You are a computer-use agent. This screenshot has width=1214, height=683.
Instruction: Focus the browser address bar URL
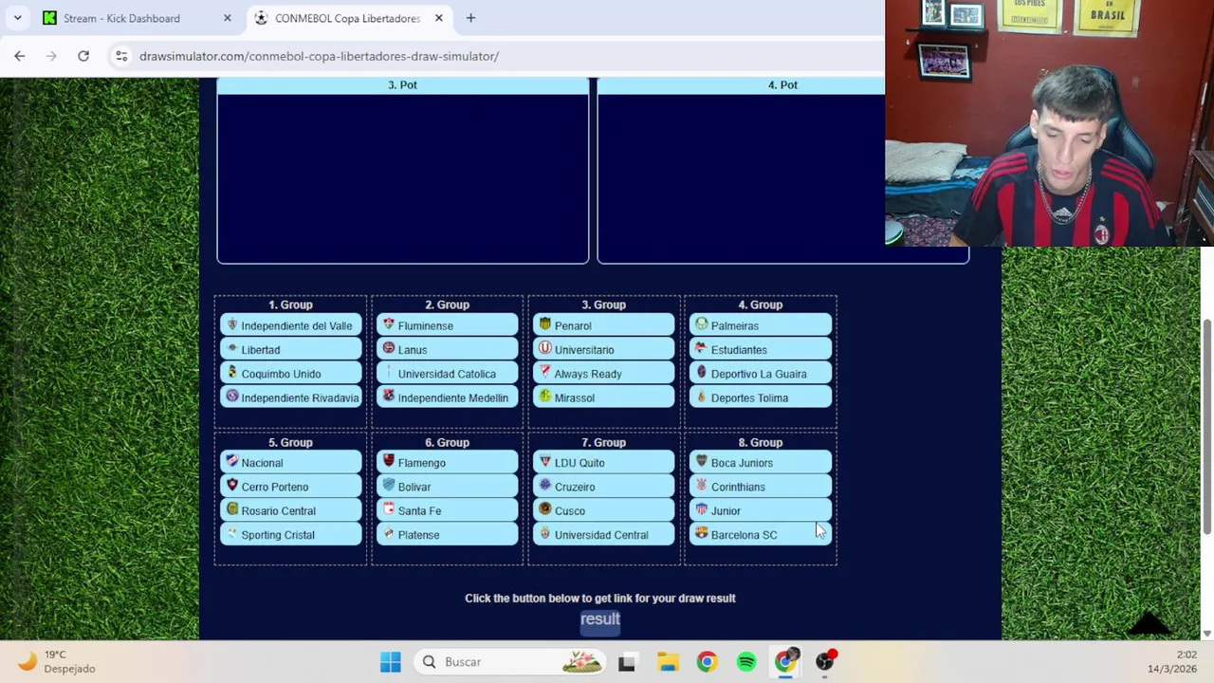coord(319,56)
